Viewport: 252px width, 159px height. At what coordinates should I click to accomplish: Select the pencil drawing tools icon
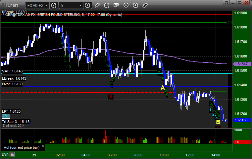click(x=97, y=5)
